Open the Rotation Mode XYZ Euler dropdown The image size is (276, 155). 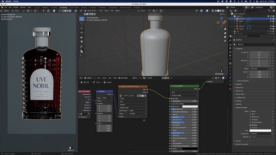[259, 69]
